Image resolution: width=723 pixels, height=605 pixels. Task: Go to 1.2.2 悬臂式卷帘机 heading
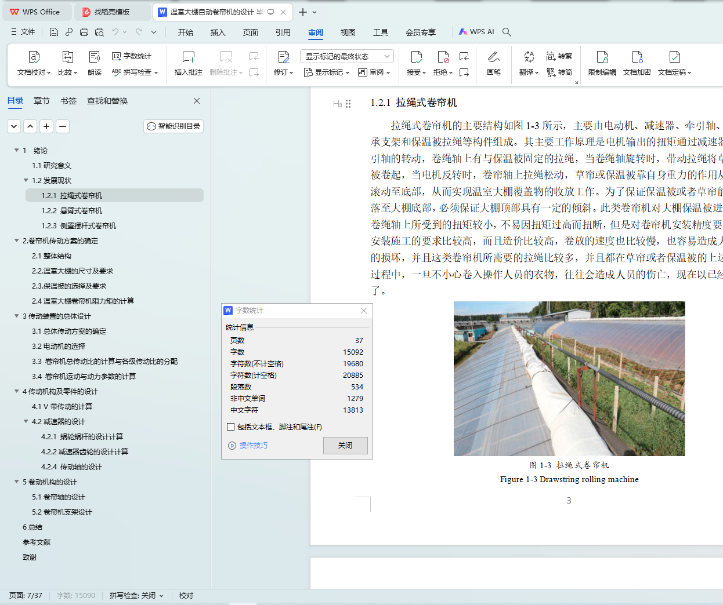coord(72,210)
